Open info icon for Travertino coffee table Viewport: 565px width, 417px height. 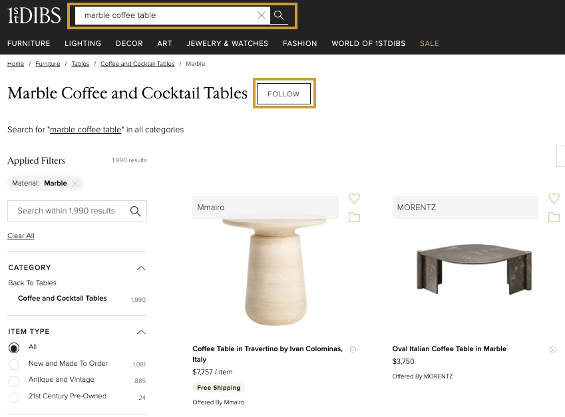click(353, 349)
